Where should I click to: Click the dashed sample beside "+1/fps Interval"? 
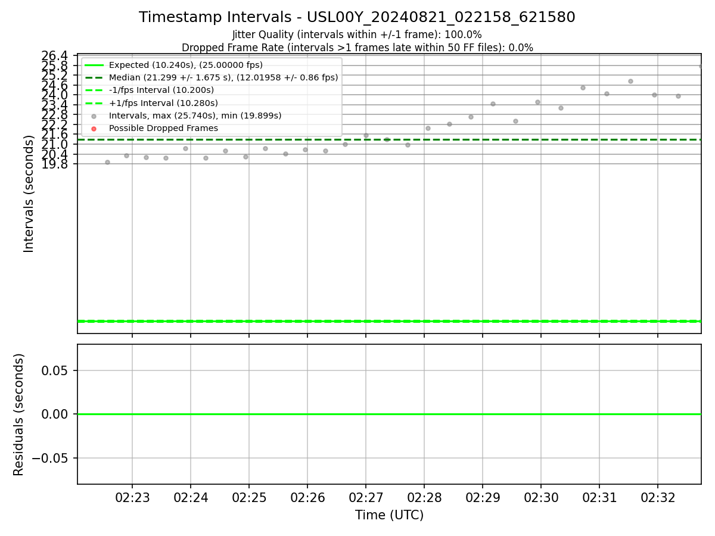click(x=94, y=103)
